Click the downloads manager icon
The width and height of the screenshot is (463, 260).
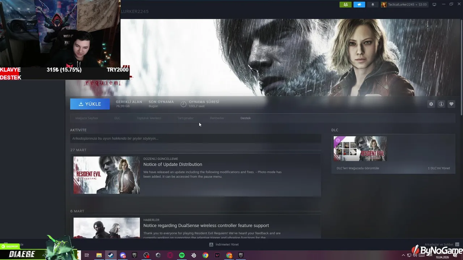click(x=211, y=244)
